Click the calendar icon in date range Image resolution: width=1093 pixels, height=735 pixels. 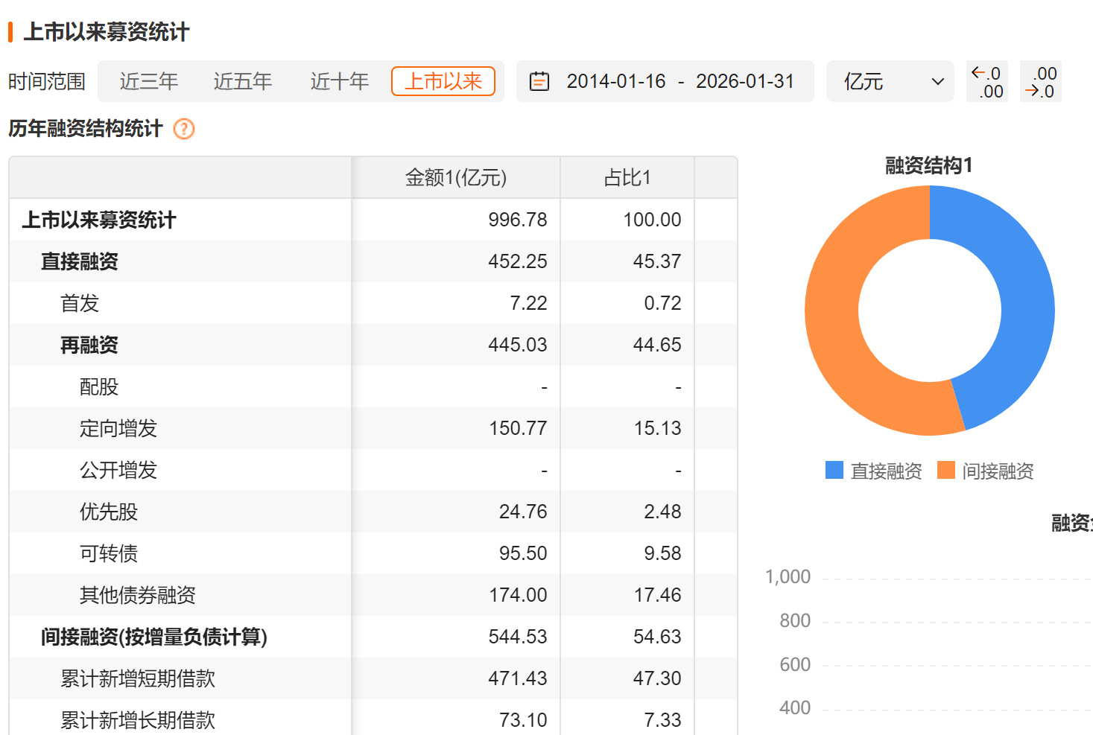539,81
